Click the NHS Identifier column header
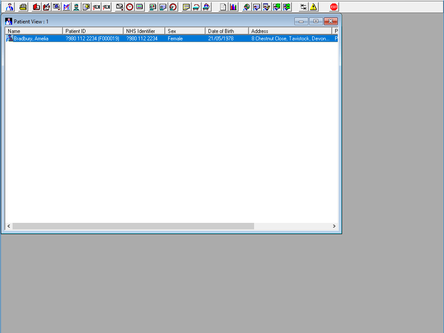This screenshot has width=444, height=333. click(144, 31)
